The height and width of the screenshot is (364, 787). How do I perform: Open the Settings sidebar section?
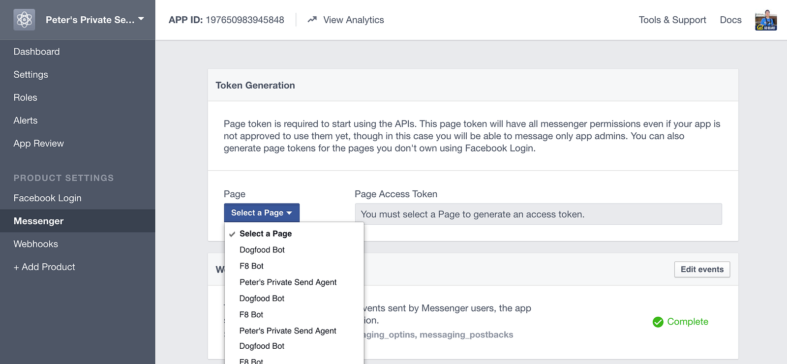click(30, 75)
